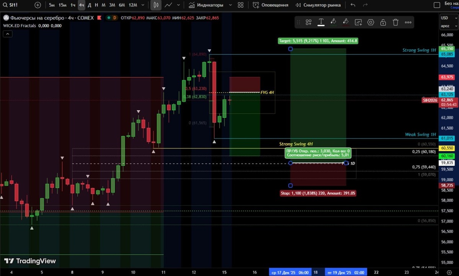Grab the floating toolbar drag handle
Screen dimensions: 459x276
click(x=299, y=22)
